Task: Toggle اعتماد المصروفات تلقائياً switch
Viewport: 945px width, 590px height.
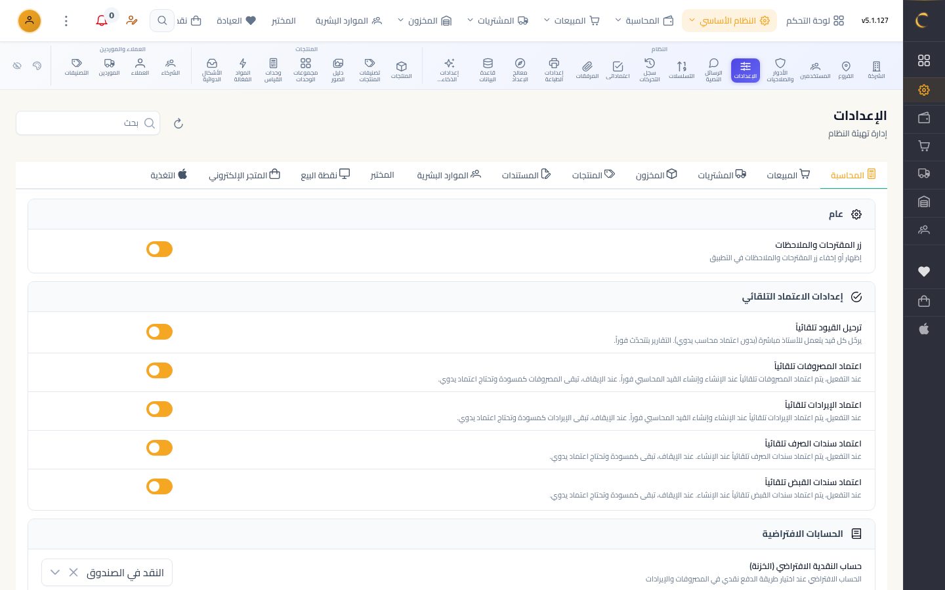Action: [x=159, y=370]
